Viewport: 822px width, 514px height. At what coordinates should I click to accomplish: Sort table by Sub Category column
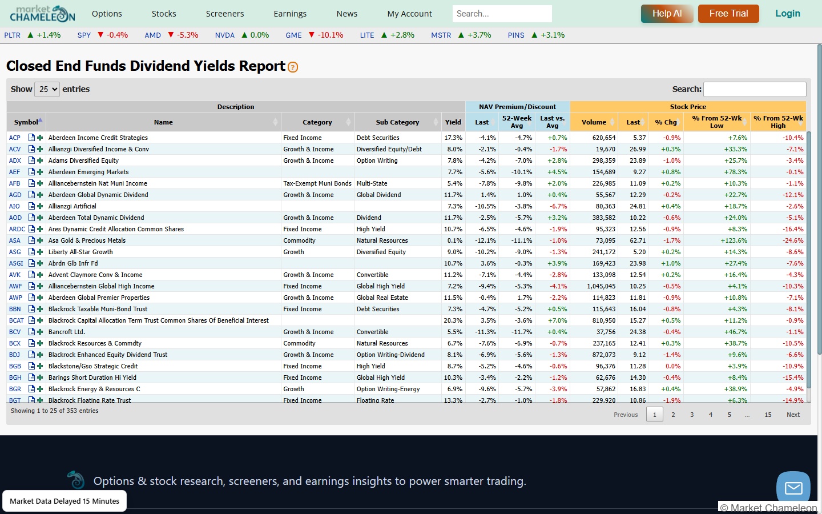click(x=397, y=122)
